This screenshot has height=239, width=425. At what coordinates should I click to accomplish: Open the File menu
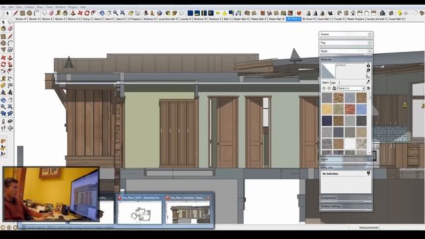click(x=3, y=7)
